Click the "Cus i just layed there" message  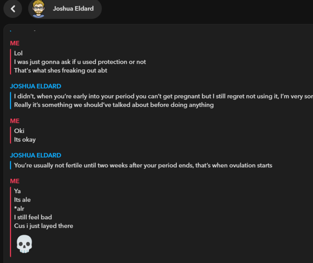coord(43,226)
